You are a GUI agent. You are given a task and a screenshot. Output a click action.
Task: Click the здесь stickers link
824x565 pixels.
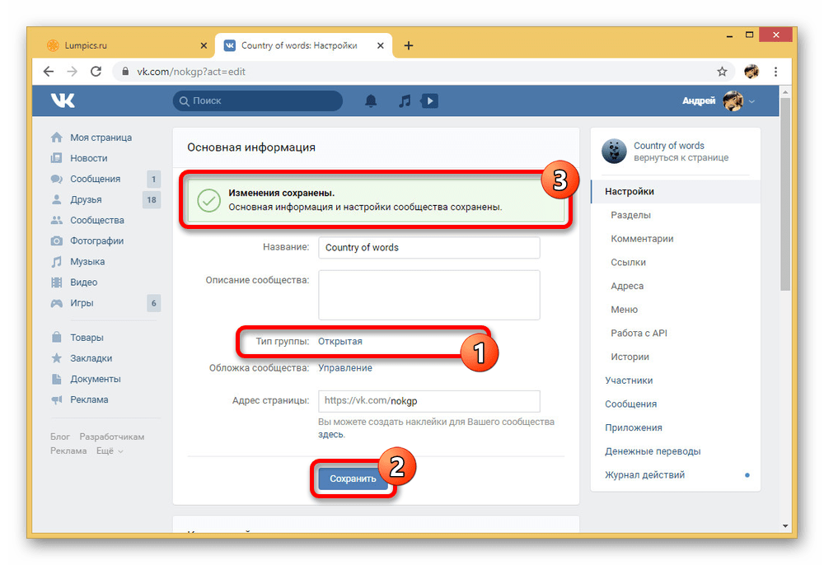(x=330, y=435)
